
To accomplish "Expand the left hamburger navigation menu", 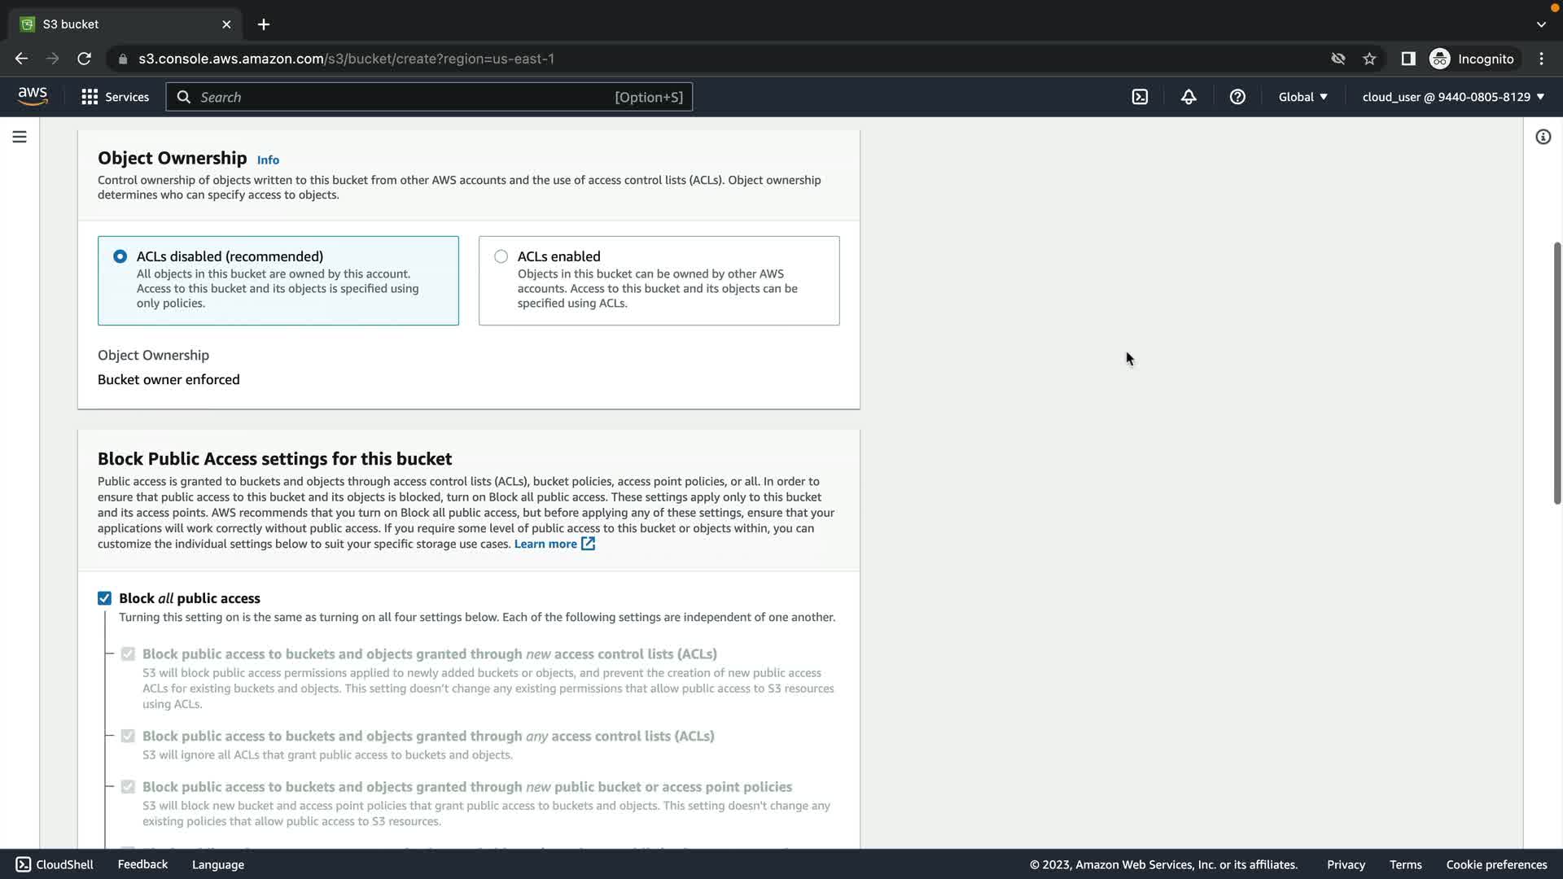I will click(x=20, y=137).
